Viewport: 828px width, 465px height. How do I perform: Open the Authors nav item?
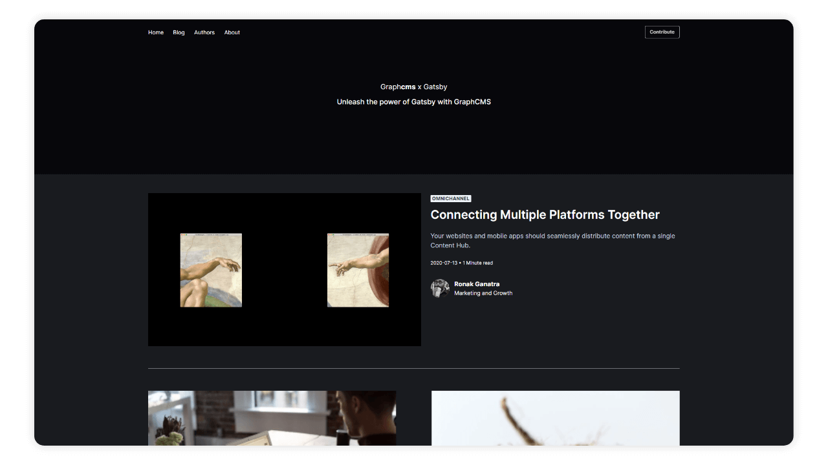coord(204,32)
